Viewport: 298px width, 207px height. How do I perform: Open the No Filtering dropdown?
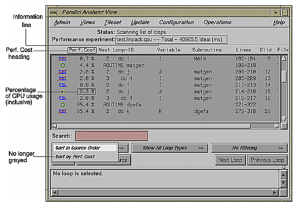coord(249,148)
